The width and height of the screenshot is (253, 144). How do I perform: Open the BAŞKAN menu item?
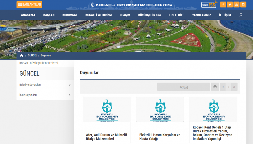pyautogui.click(x=49, y=15)
